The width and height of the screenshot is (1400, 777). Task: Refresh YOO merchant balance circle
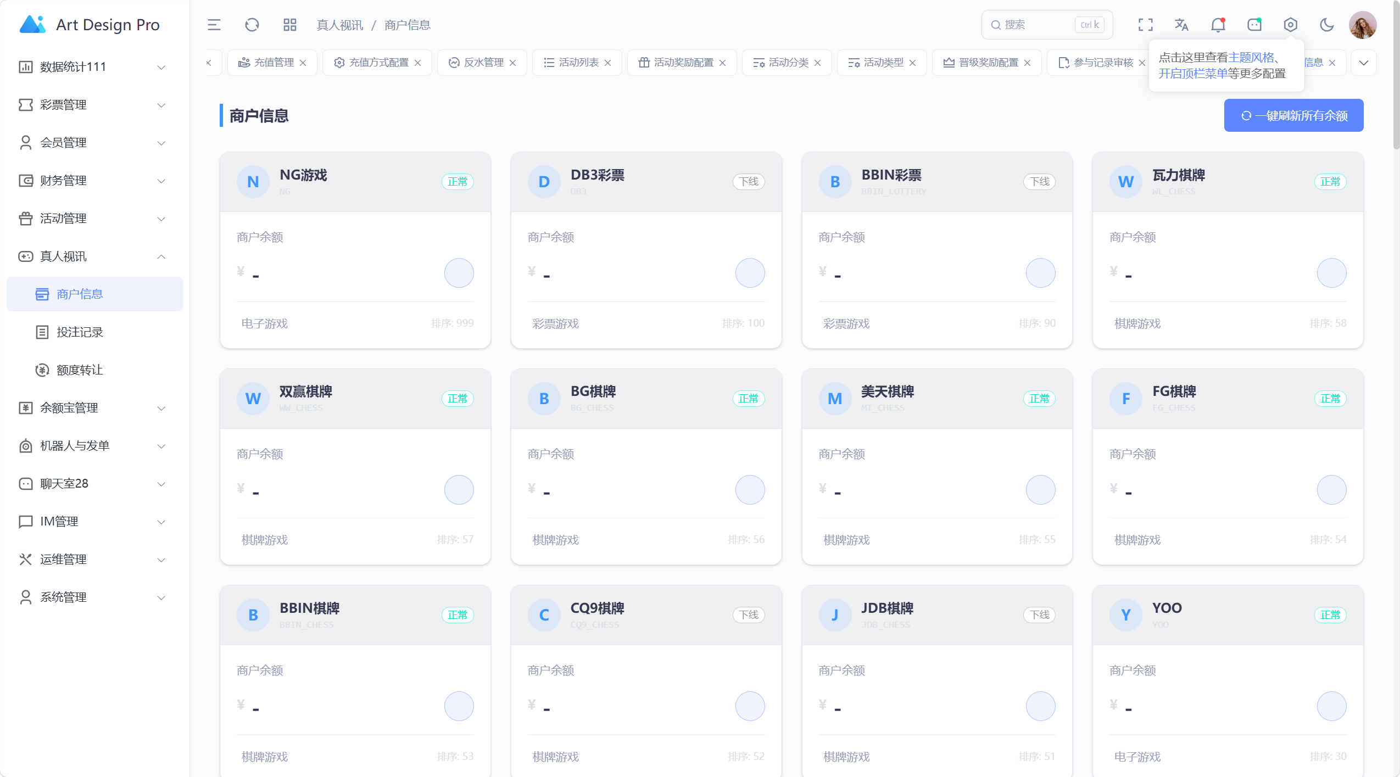point(1331,706)
